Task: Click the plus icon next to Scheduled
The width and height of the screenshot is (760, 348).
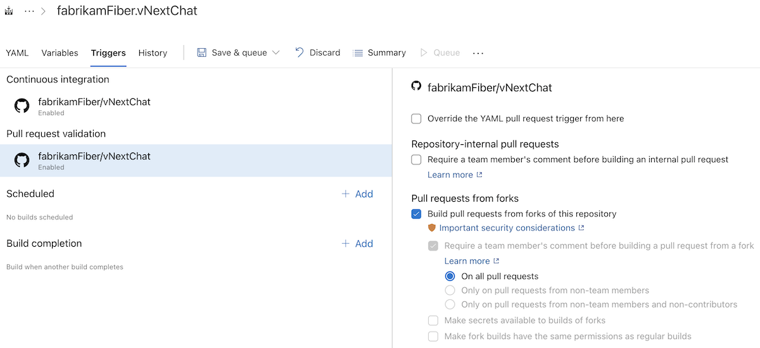Action: pyautogui.click(x=346, y=194)
